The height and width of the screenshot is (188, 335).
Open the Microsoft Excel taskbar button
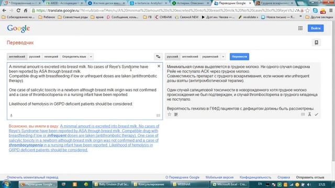(230, 184)
